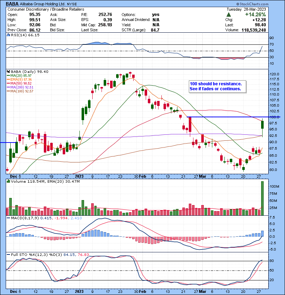Screen dimensions: 285x295
Task: Click the candlestick icon beside BABA (Daily)
Action: [x=8, y=71]
